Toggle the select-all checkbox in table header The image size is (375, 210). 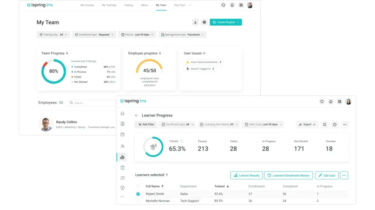[x=138, y=186]
